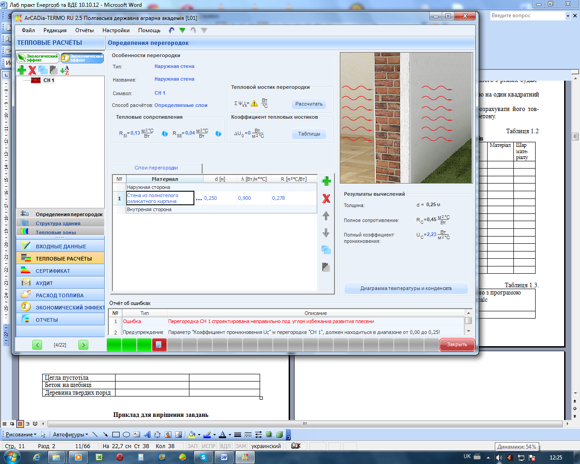
Task: Open the Настройки menu
Action: tap(116, 30)
